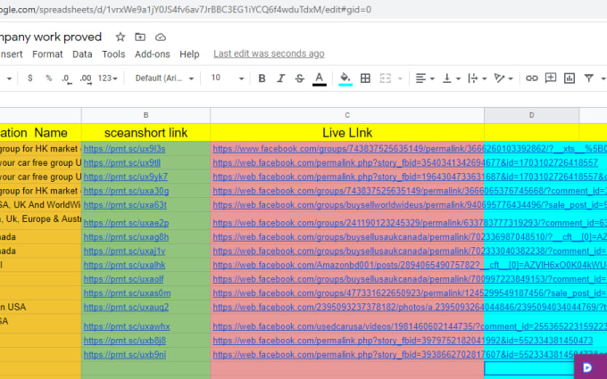Insert a comment
Image resolution: width=607 pixels, height=379 pixels.
(551, 78)
